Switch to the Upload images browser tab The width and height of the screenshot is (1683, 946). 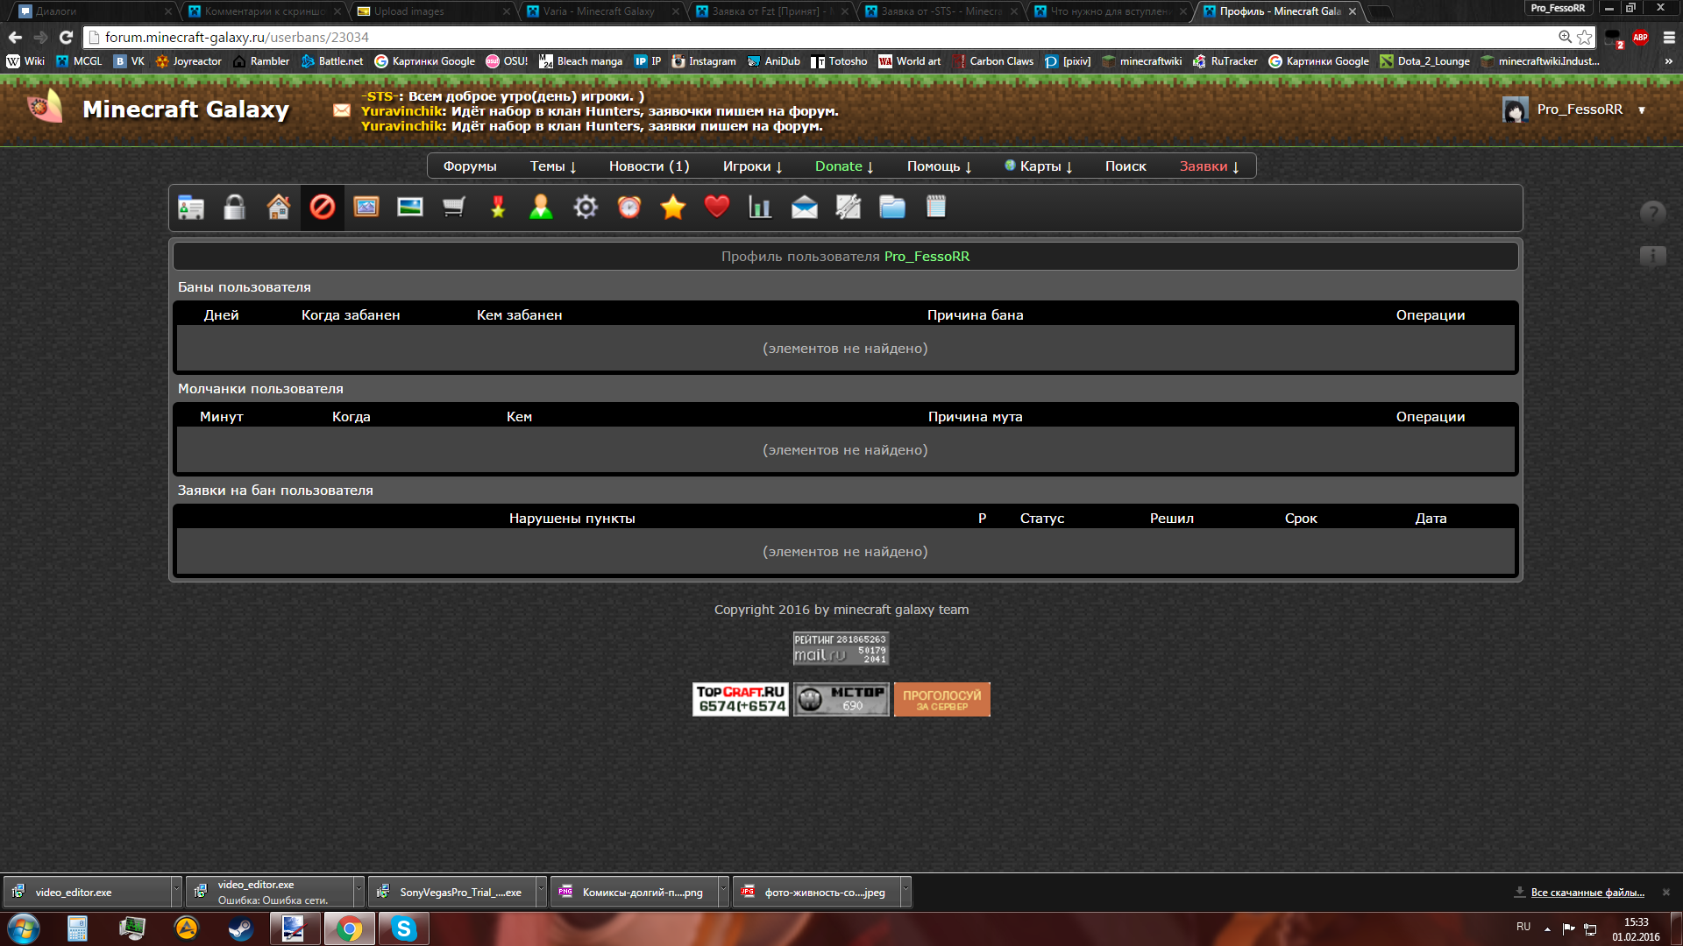(x=409, y=11)
